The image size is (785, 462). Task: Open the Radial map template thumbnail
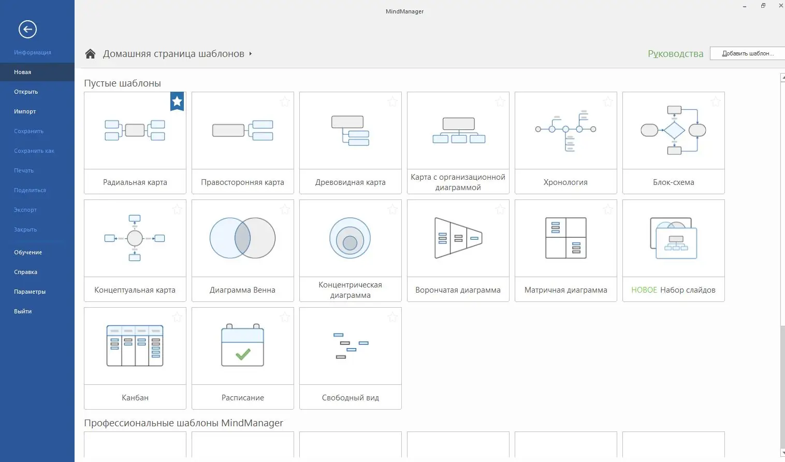(135, 131)
